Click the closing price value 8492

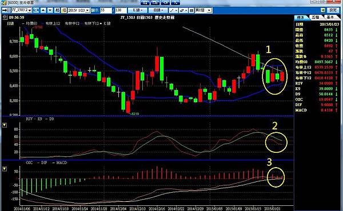point(328,46)
